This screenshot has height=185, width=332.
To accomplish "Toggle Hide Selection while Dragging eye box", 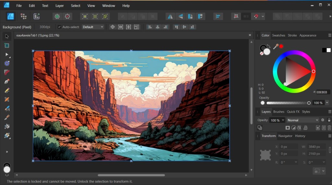I will pyautogui.click(x=121, y=27).
